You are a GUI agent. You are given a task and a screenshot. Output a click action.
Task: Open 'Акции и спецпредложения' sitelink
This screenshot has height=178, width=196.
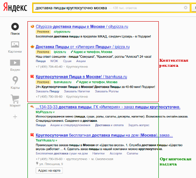pos(70,125)
